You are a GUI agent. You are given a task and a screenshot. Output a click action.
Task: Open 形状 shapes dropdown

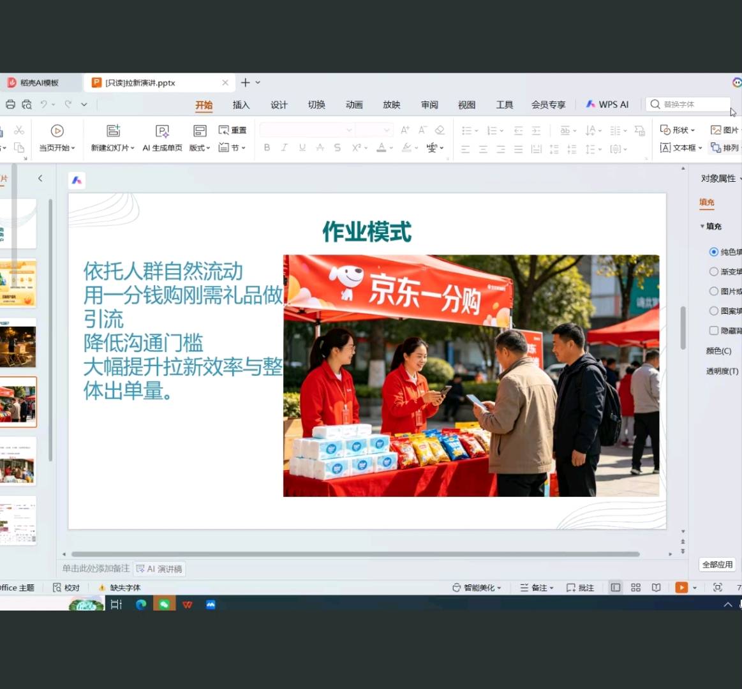[678, 130]
